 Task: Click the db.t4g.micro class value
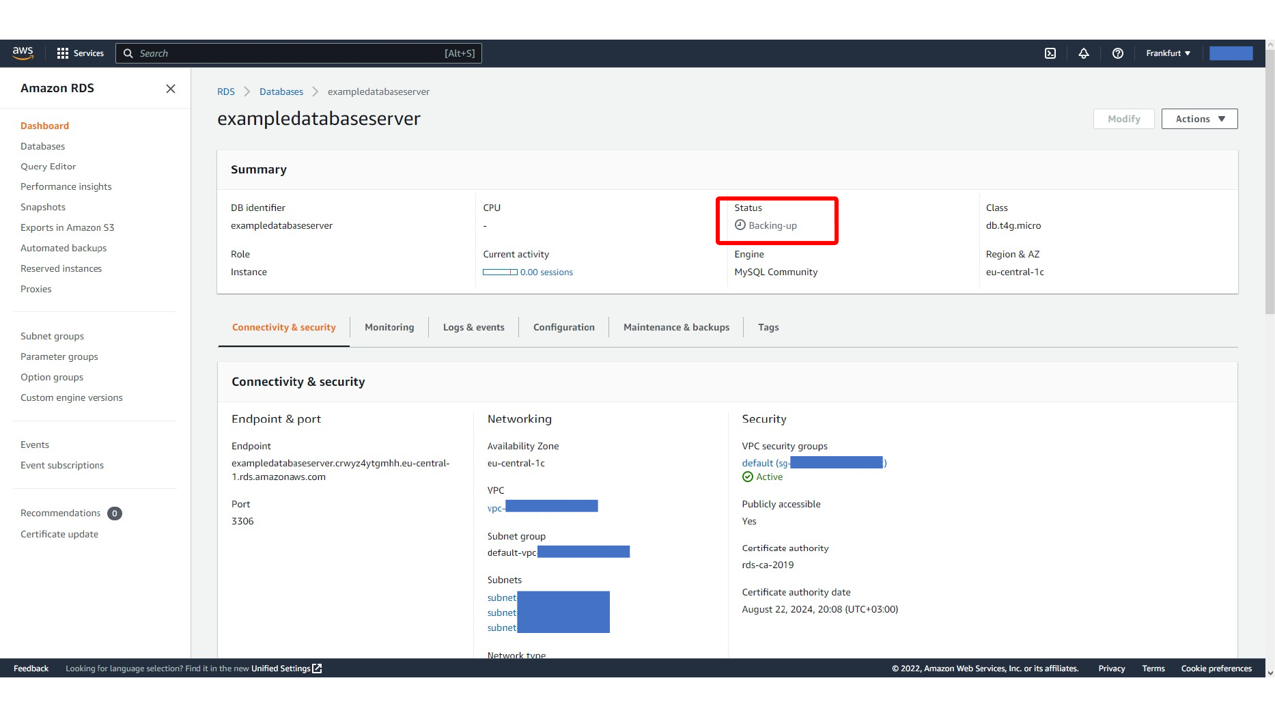[1013, 226]
